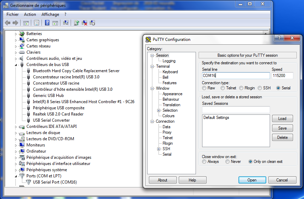Set close window on exit to Always
The image size is (304, 199).
click(204, 162)
